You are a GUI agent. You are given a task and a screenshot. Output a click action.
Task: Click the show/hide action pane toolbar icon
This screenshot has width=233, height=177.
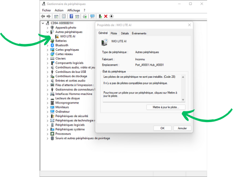pyautogui.click(x=77, y=16)
